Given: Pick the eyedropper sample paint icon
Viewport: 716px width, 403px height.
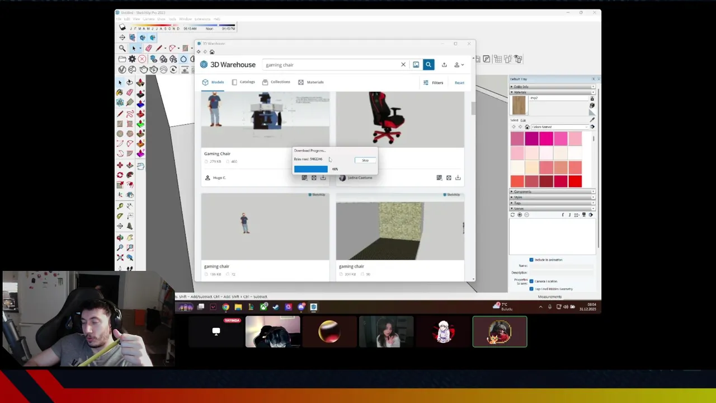Looking at the screenshot, I should coord(592,119).
